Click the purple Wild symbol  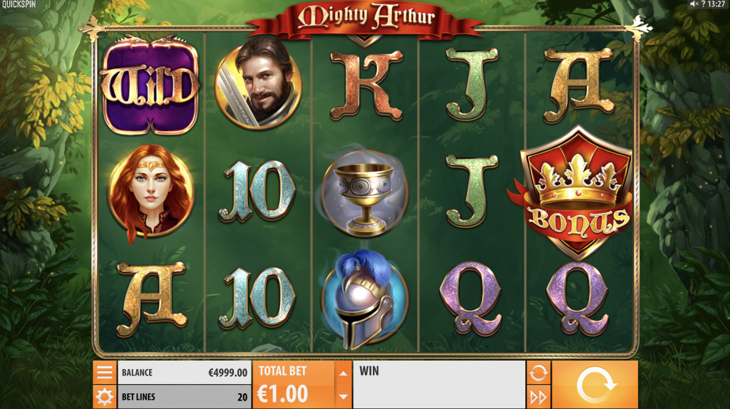(x=150, y=86)
